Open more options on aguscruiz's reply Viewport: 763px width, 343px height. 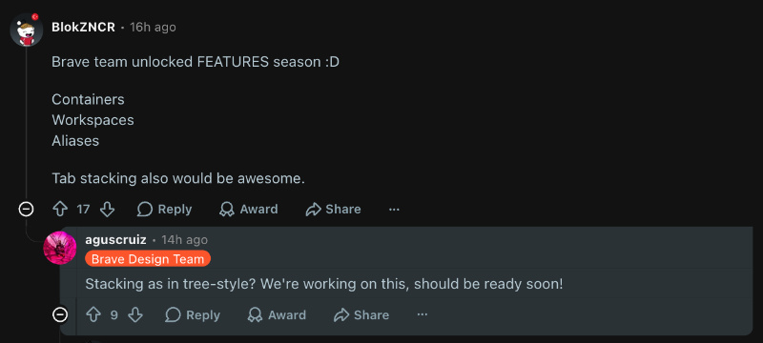pos(423,314)
